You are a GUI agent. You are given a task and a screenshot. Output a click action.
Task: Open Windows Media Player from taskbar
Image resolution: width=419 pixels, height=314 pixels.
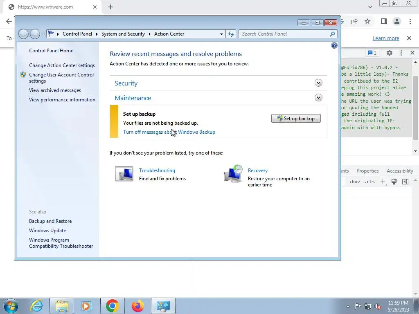pos(87,306)
